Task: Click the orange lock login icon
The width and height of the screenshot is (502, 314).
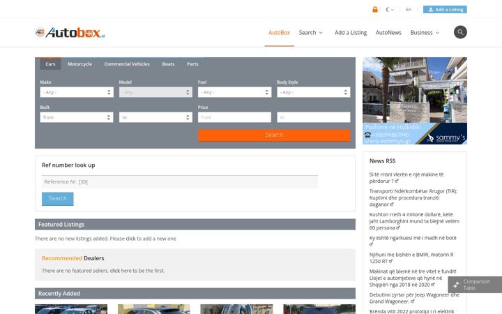Action: tap(375, 9)
